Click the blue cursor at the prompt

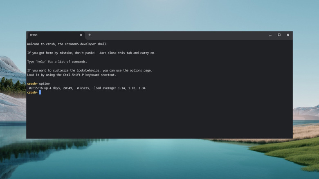(40, 92)
